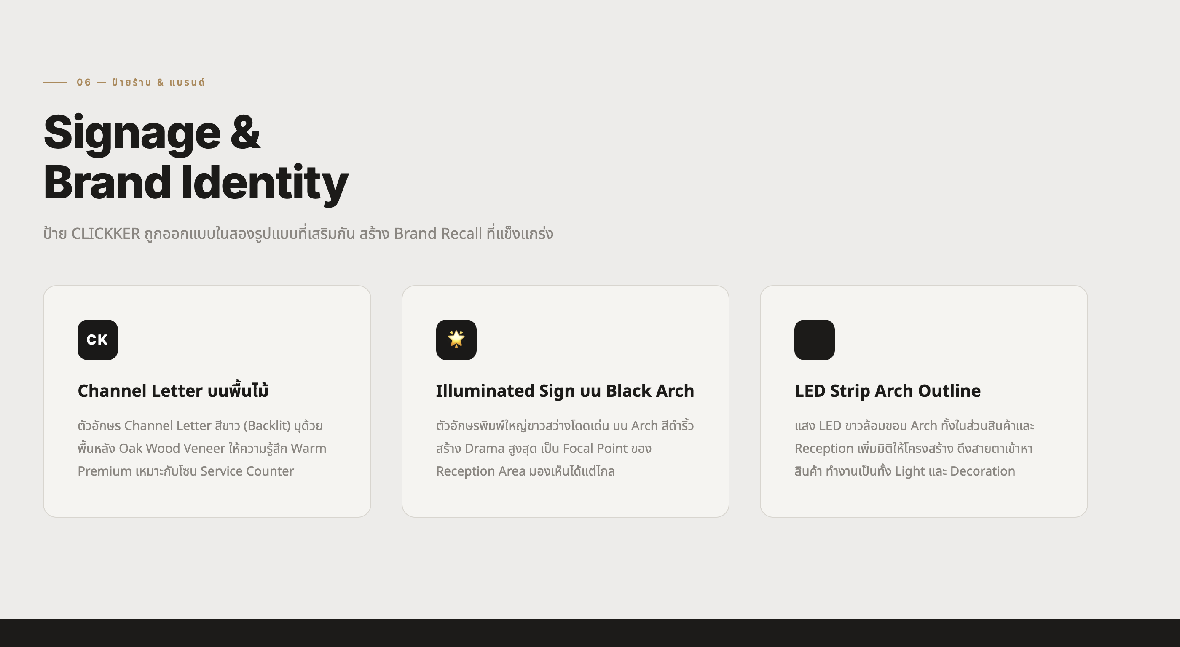Click the CK logo icon
The image size is (1180, 647).
tap(98, 340)
